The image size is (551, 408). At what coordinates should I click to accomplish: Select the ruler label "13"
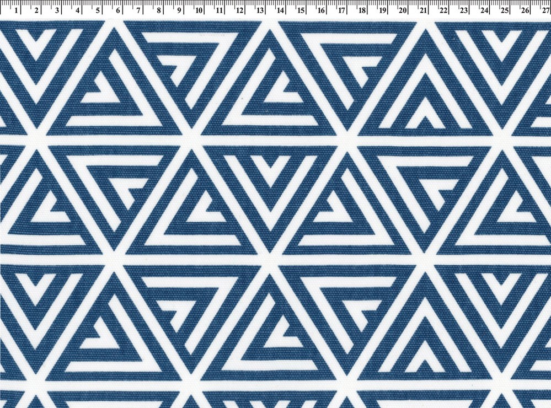(x=260, y=10)
